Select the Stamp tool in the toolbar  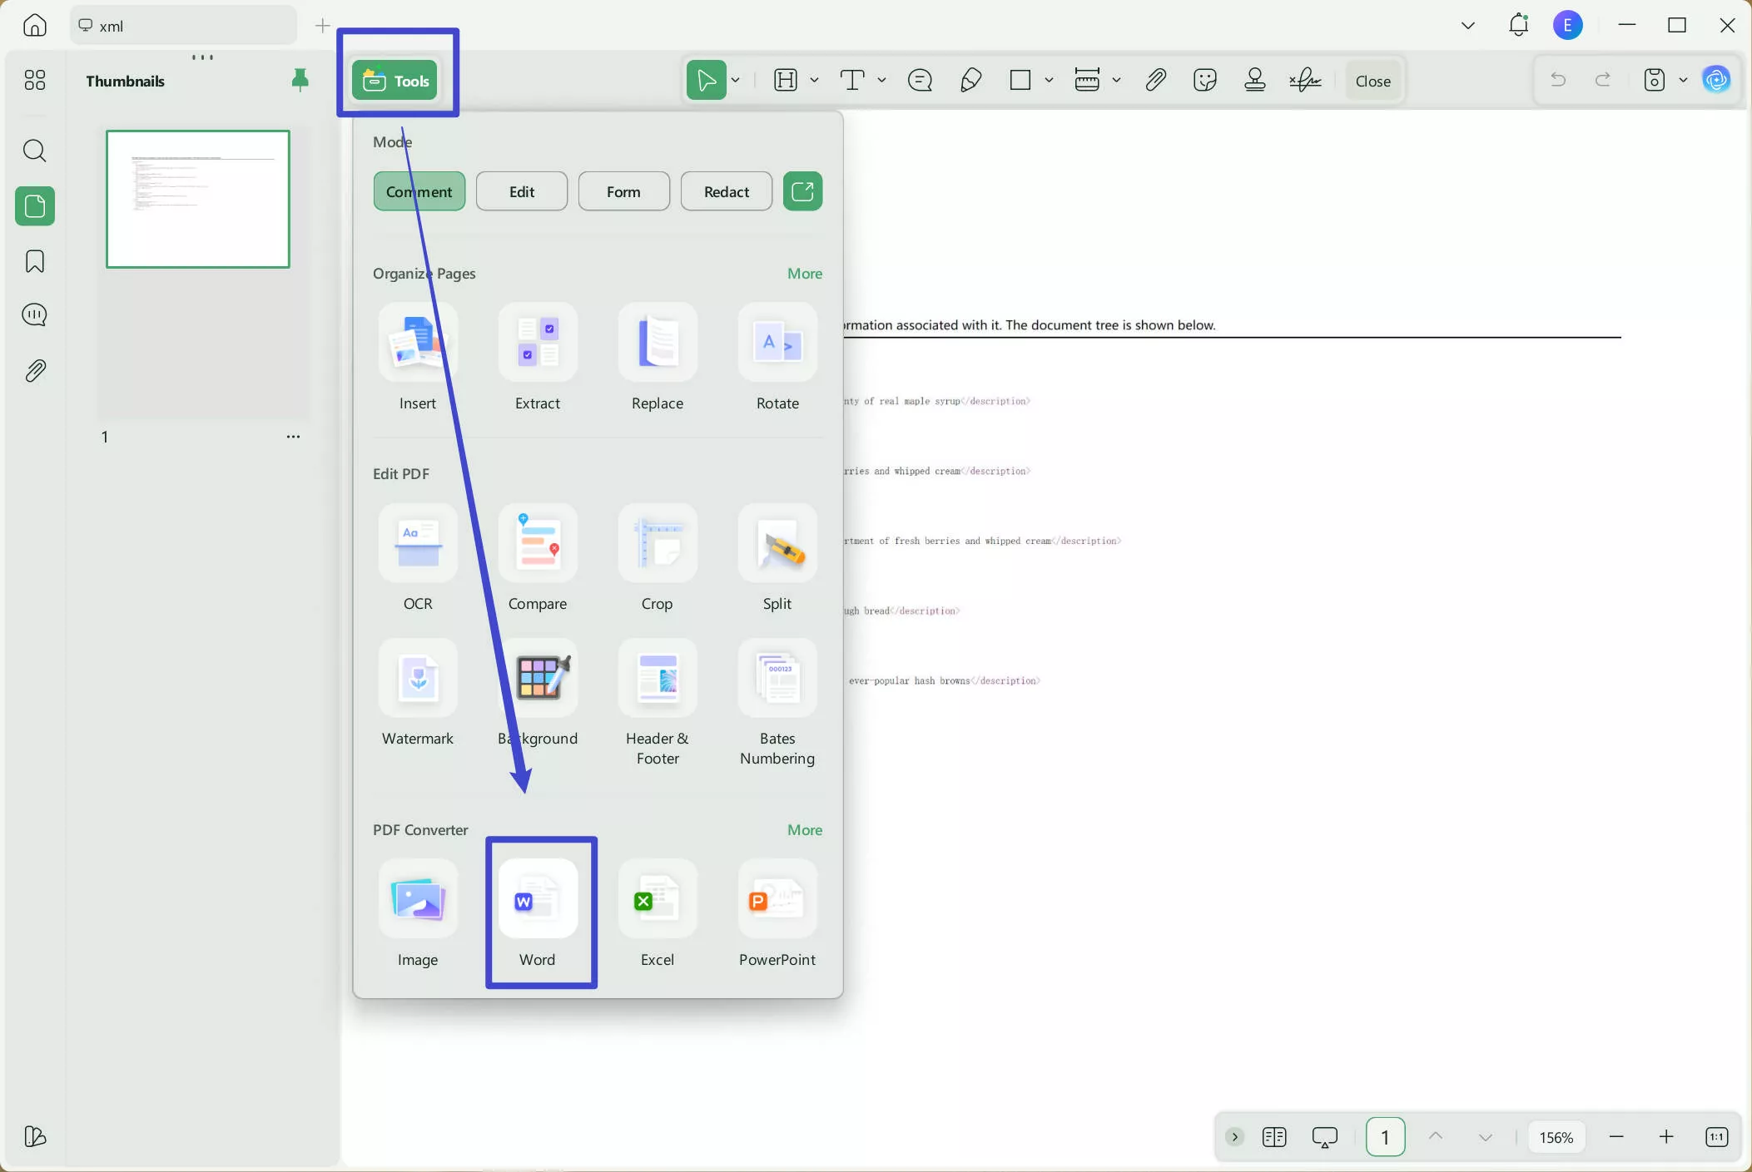1254,80
